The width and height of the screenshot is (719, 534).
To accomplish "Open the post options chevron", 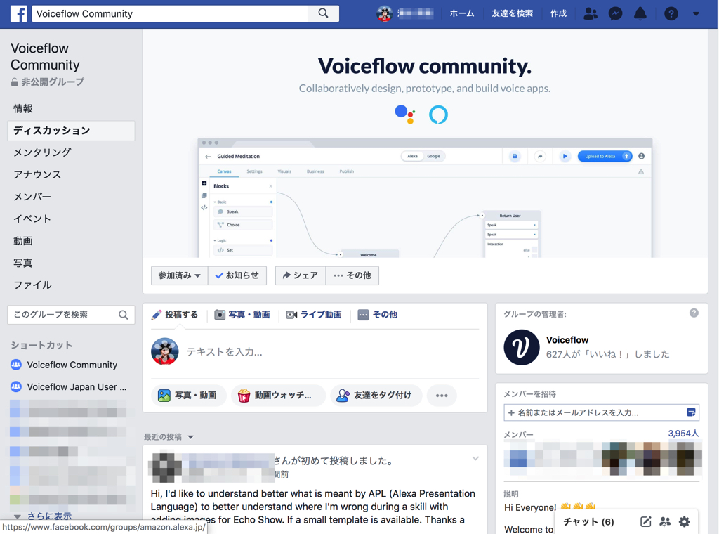I will 475,458.
